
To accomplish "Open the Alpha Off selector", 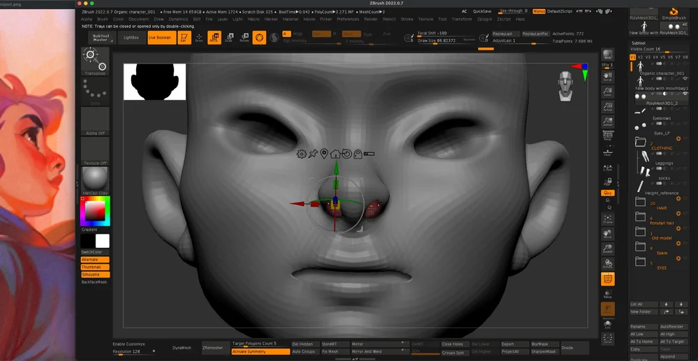I will pos(95,121).
